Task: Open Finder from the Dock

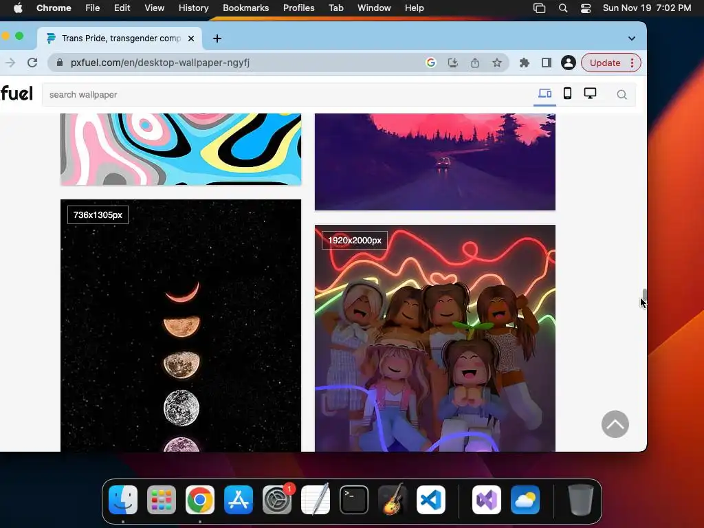Action: click(123, 500)
